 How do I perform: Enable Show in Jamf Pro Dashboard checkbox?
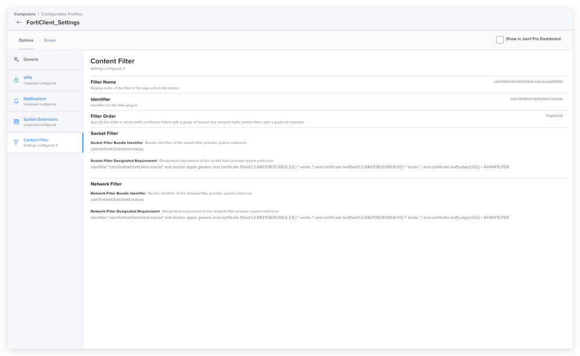tap(500, 39)
